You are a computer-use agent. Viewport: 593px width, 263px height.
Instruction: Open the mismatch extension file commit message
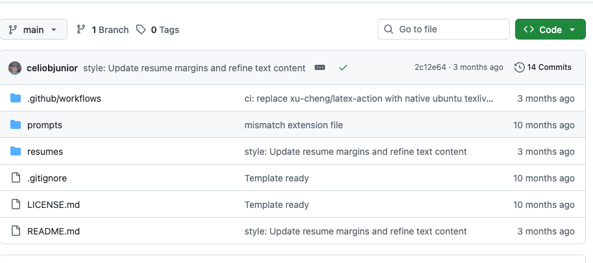(293, 125)
